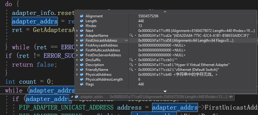Click 'int count = 0;' code line
Screen dimensions: 258x115
[x=29, y=82]
